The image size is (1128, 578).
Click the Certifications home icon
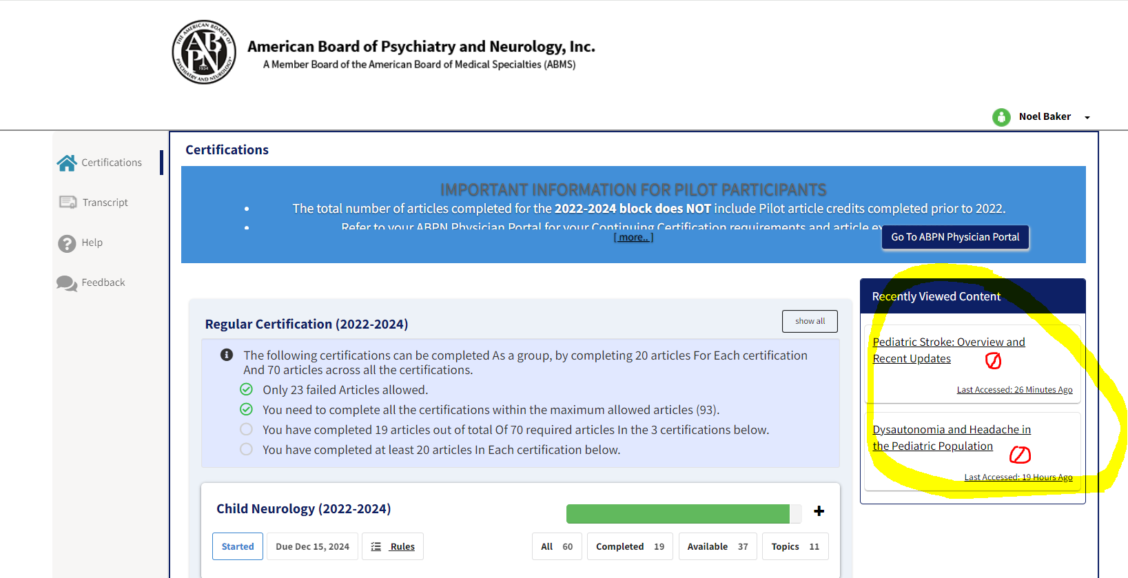coord(67,163)
